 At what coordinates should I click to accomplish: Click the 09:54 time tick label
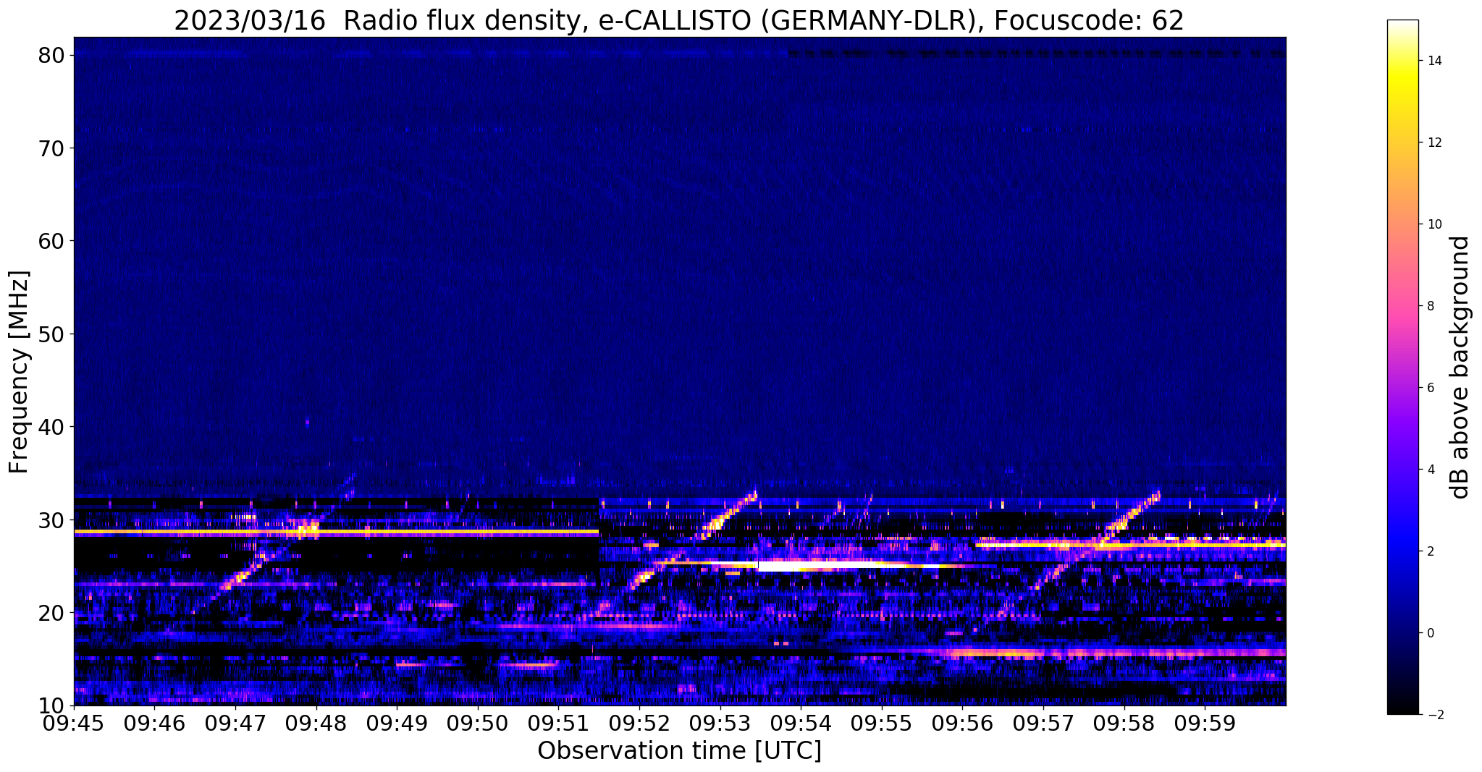[x=801, y=724]
